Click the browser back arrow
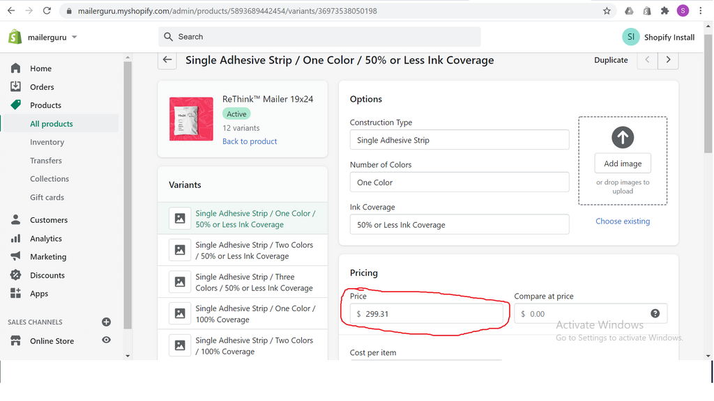This screenshot has width=714, height=401. coord(11,10)
